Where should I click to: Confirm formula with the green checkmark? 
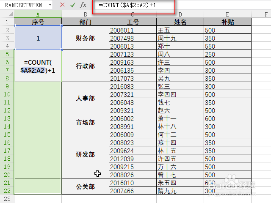pyautogui.click(x=73, y=5)
